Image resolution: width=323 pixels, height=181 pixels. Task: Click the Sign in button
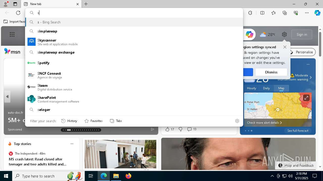point(302,34)
